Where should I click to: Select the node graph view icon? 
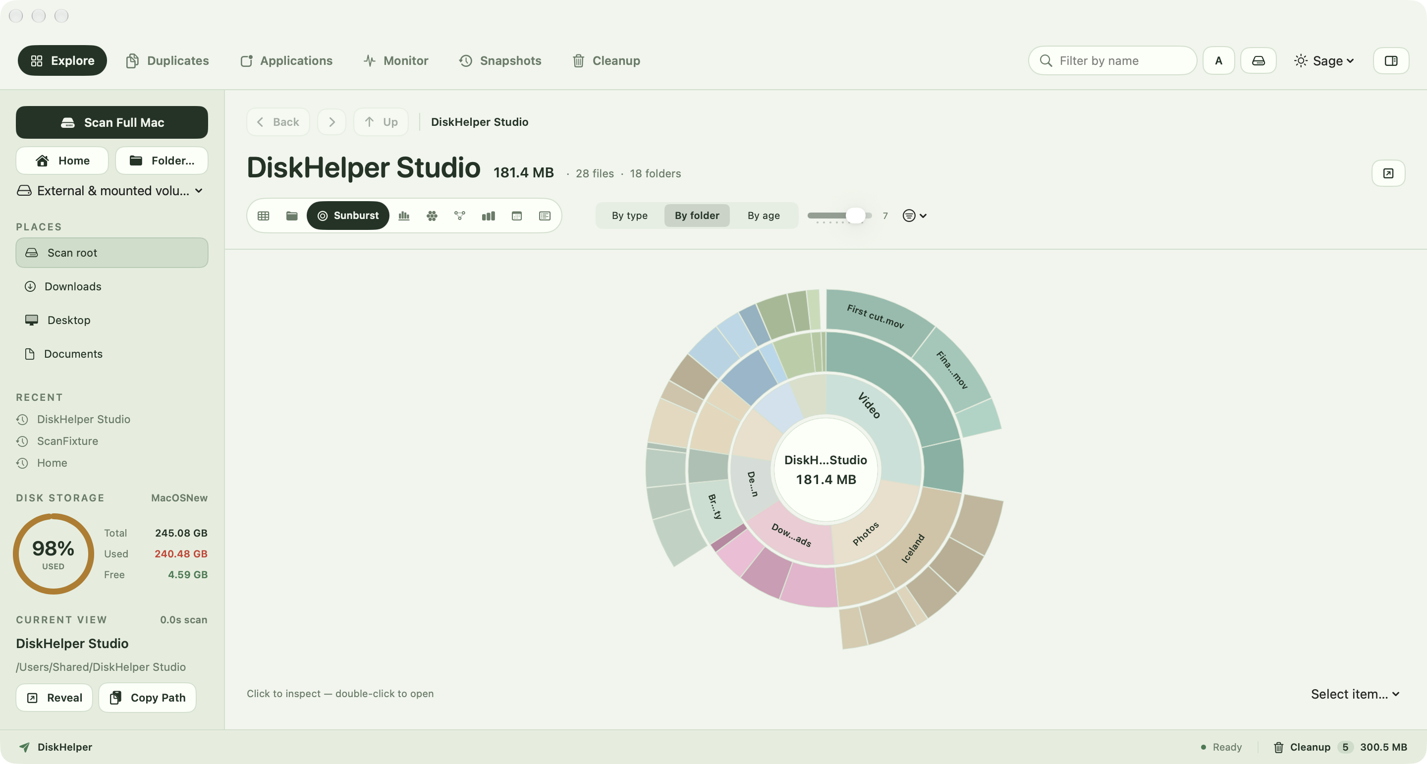[x=460, y=216]
